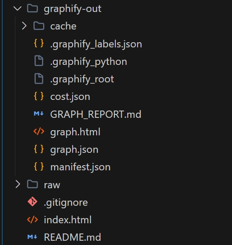Open the README.md file

pos(73,237)
